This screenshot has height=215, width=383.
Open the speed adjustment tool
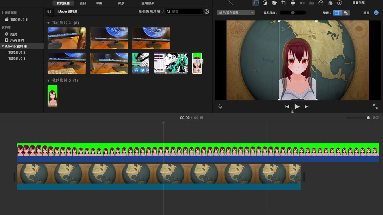tap(321, 3)
